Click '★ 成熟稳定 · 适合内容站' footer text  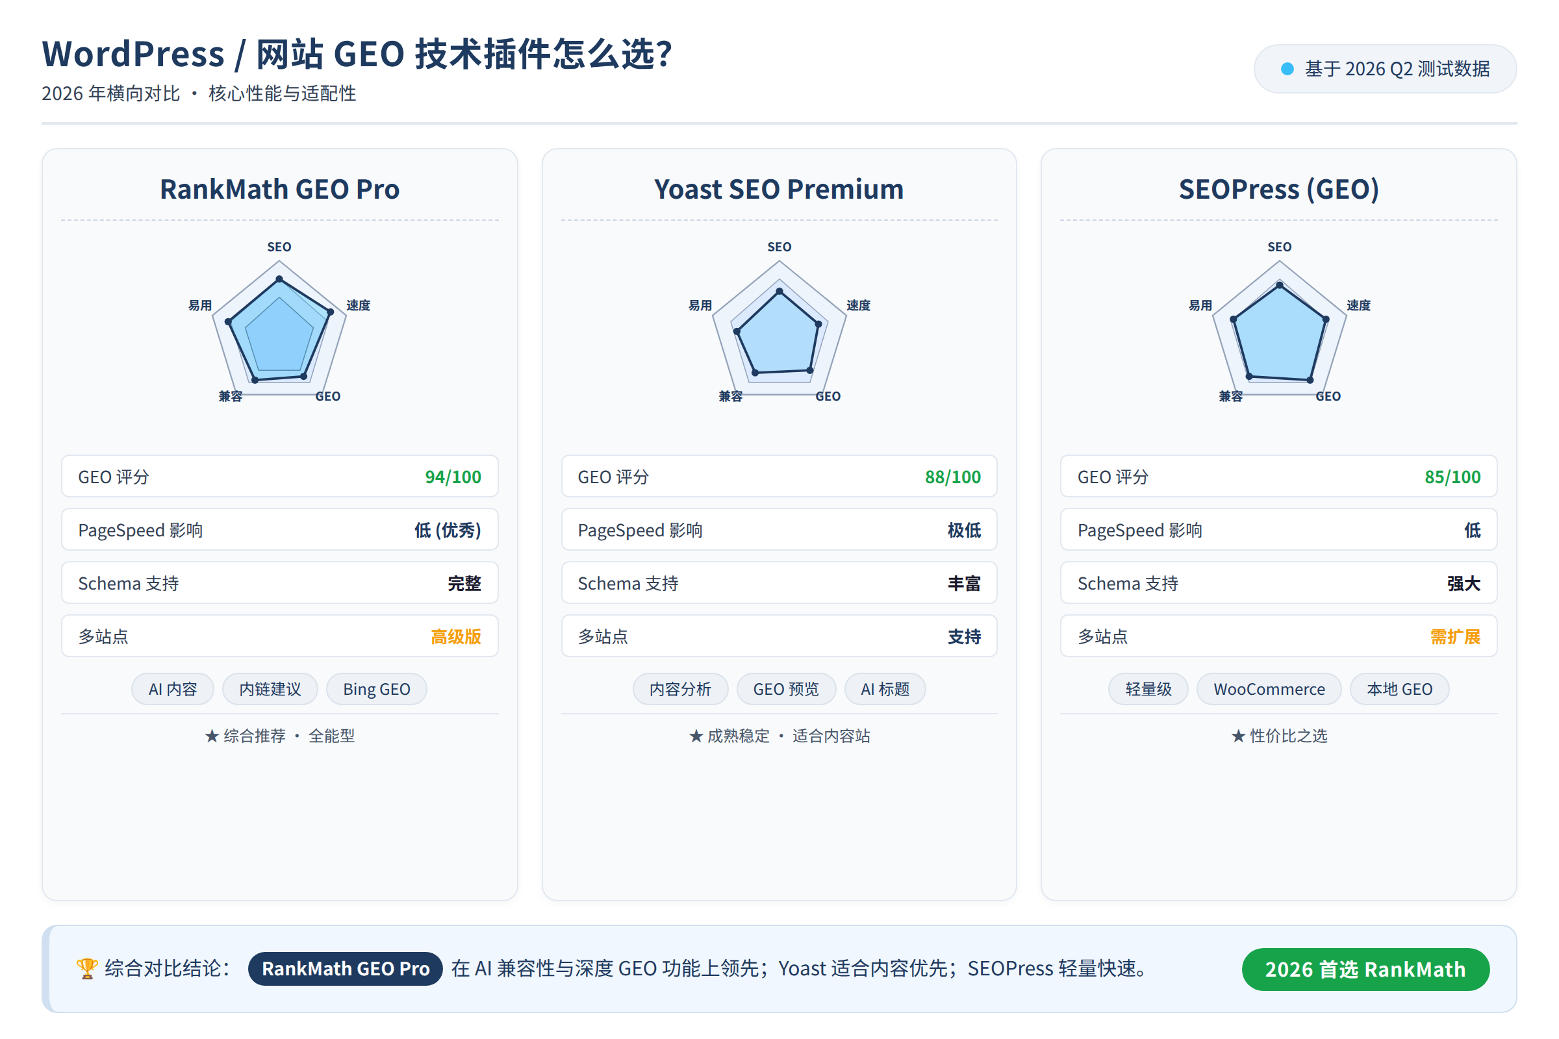tap(779, 736)
